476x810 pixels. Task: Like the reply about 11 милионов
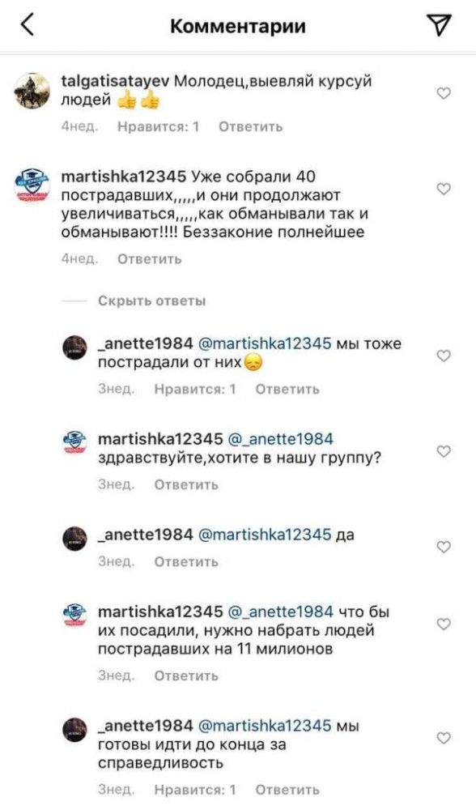coord(444,624)
